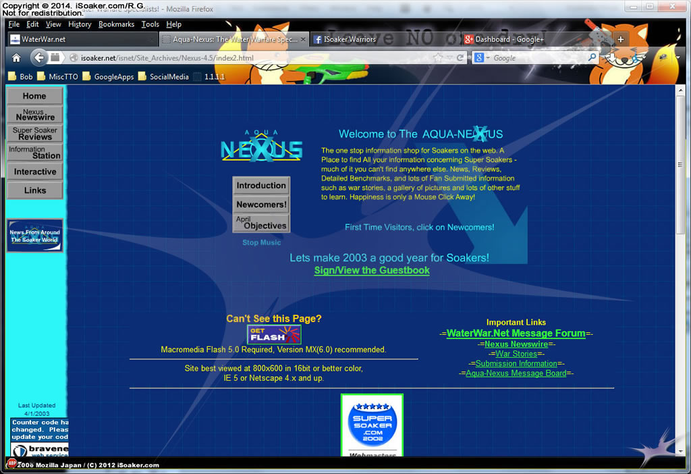Click the Home sidebar button
The height and width of the screenshot is (474, 691).
coord(34,96)
